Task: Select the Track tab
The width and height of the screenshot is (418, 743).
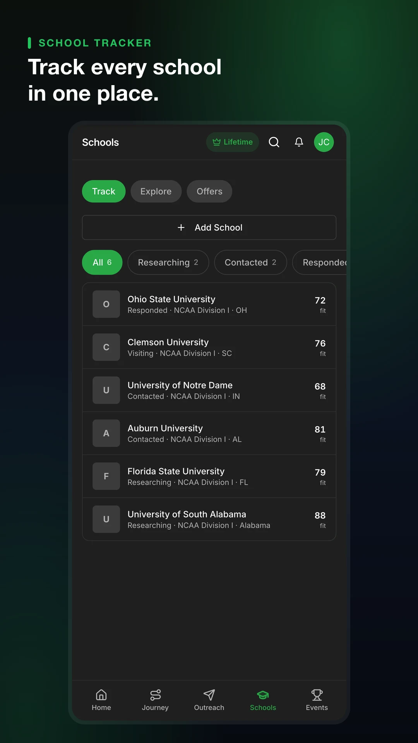Action: [104, 191]
